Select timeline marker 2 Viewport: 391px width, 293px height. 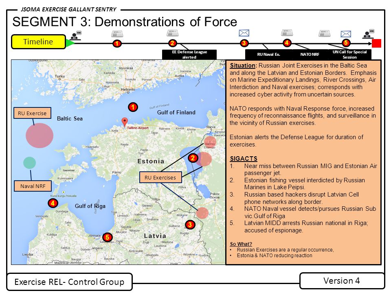pyautogui.click(x=173, y=43)
